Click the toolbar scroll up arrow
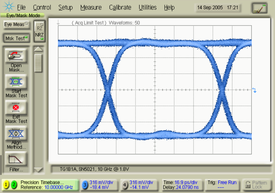This screenshot has width=275, height=193. (x=38, y=49)
